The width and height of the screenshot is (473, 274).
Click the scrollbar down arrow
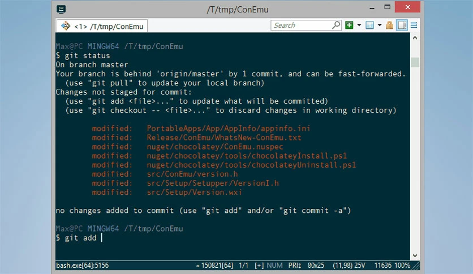tap(415, 255)
